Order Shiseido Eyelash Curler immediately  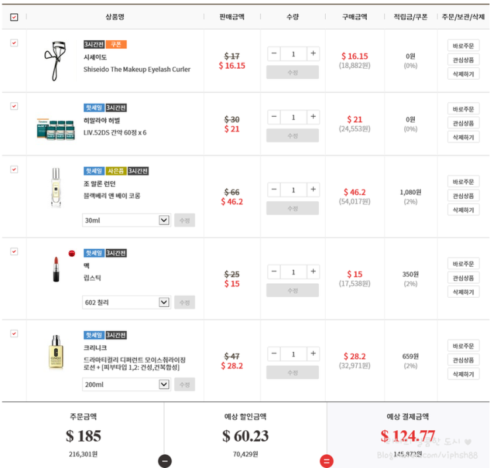(463, 46)
